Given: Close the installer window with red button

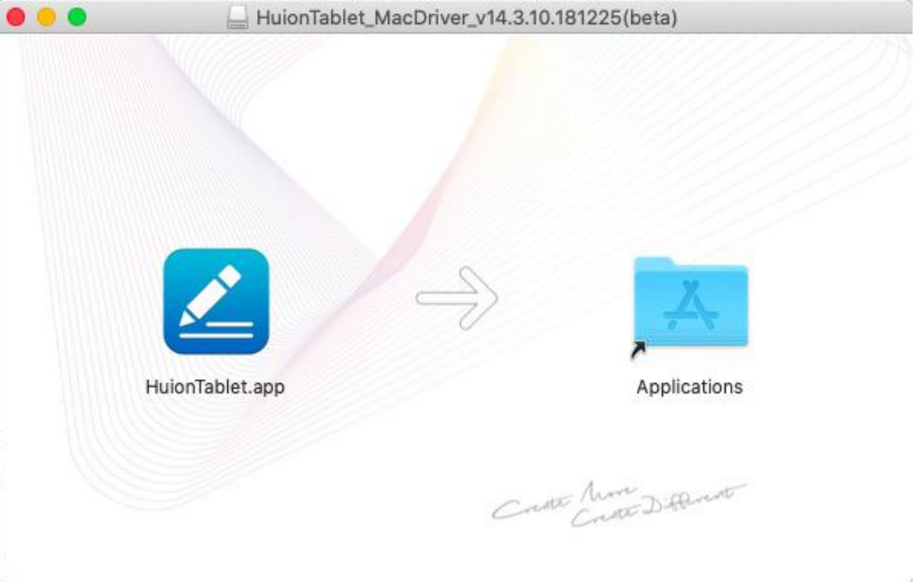Looking at the screenshot, I should pos(17,17).
